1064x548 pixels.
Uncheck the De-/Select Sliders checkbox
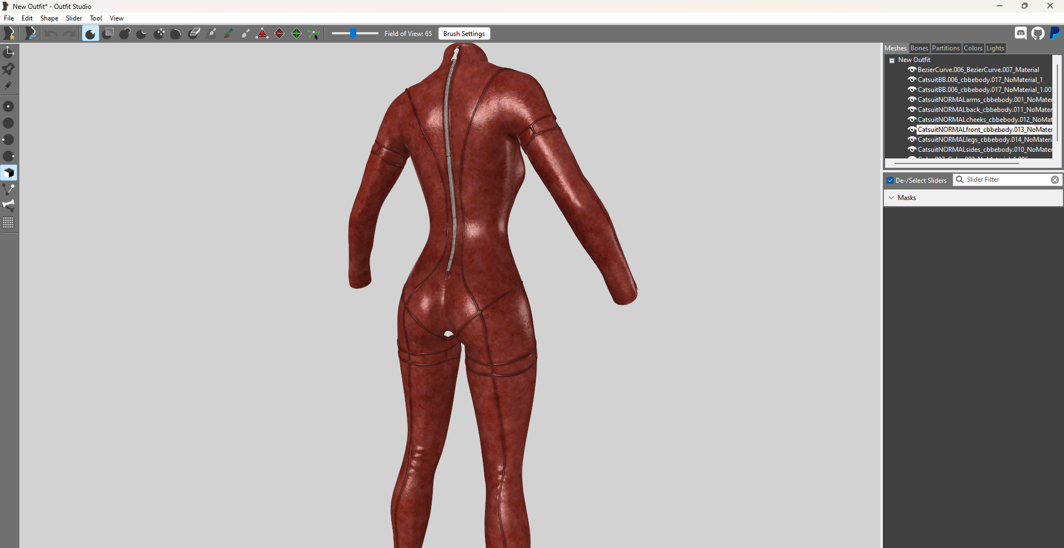[x=890, y=181]
